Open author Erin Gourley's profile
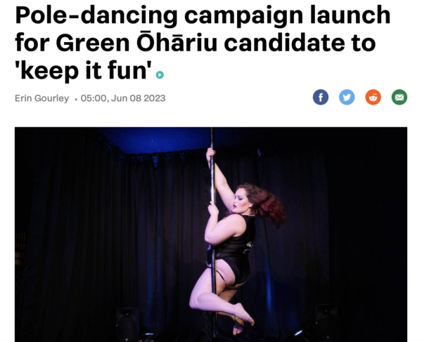 pos(41,98)
